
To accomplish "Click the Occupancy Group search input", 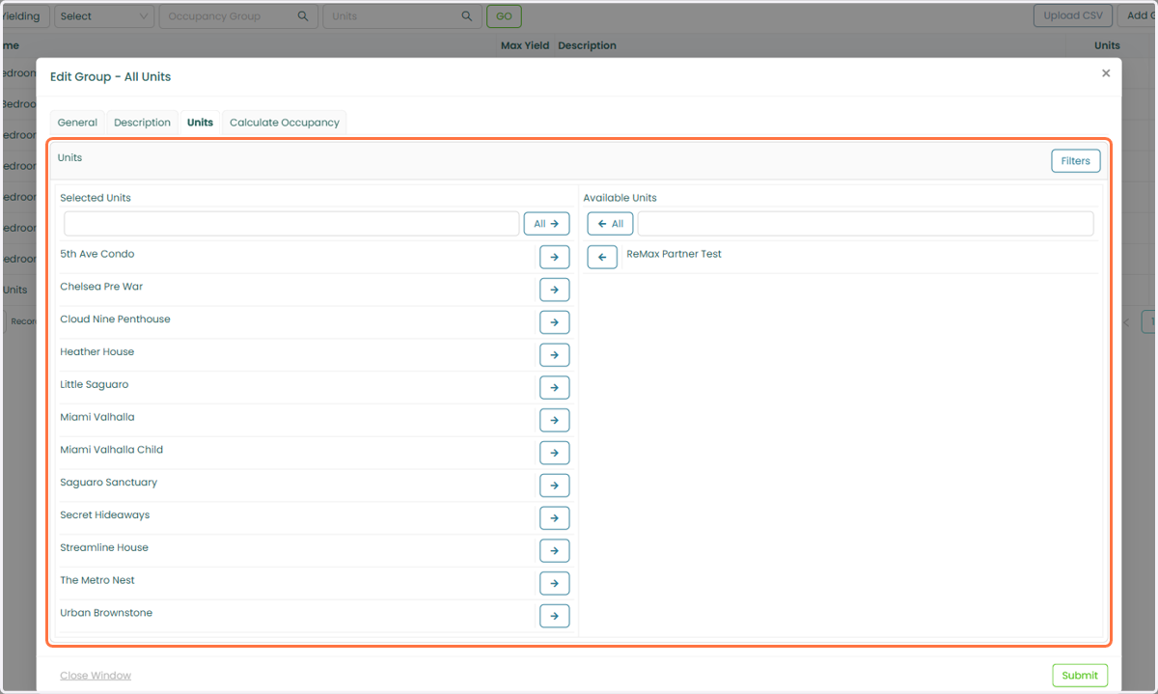I will pyautogui.click(x=238, y=16).
